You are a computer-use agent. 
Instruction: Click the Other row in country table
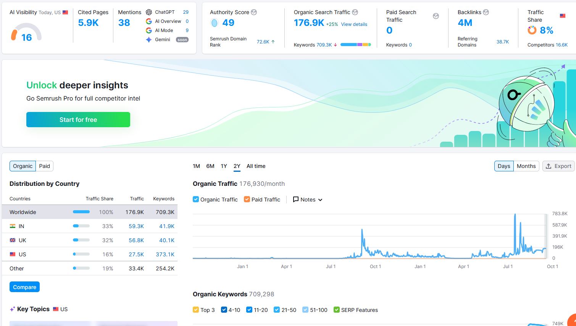click(x=90, y=268)
